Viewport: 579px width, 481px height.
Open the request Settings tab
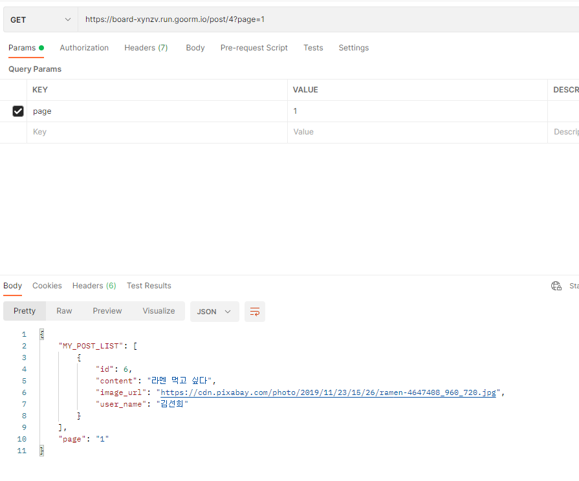353,47
